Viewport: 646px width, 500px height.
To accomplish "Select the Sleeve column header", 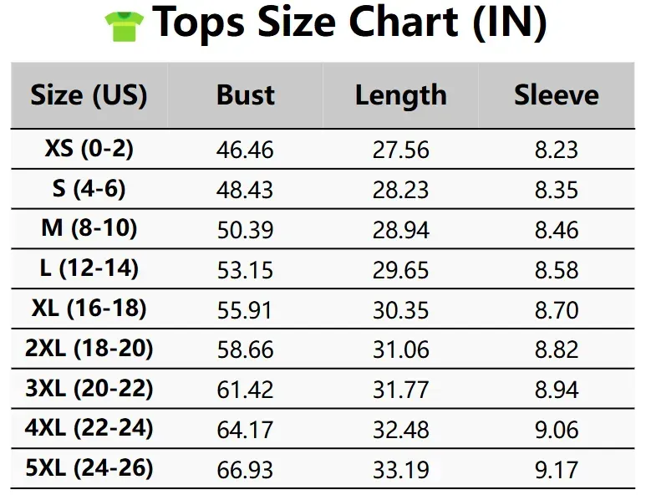I will pos(557,95).
